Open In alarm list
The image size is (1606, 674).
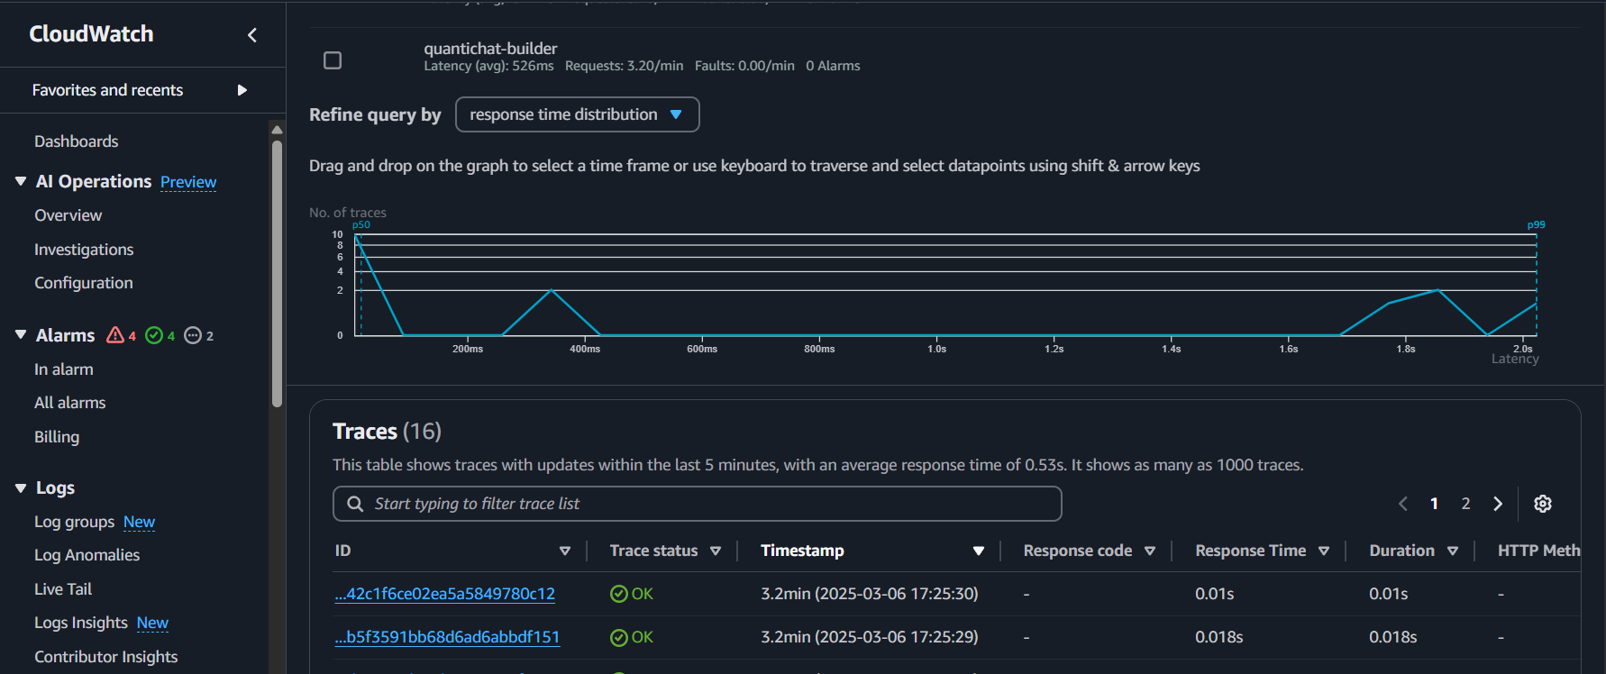[64, 369]
